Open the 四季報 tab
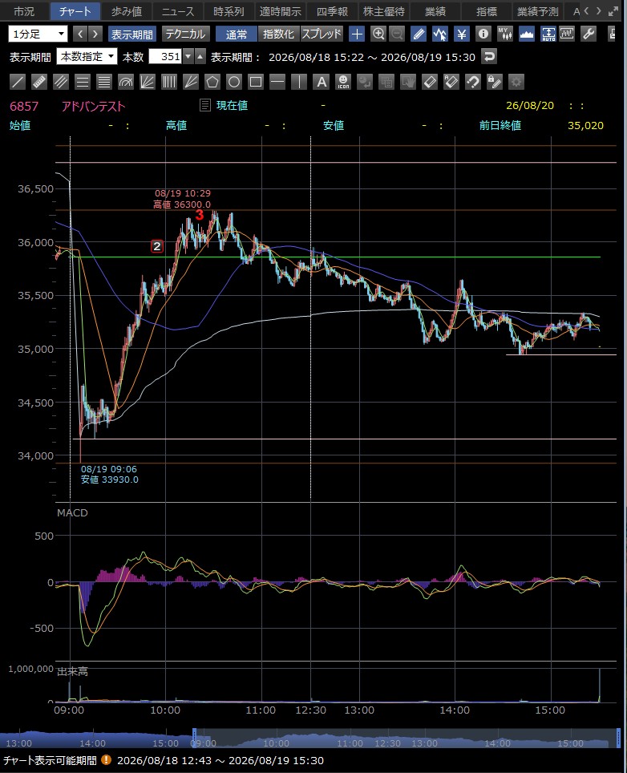 pyautogui.click(x=332, y=11)
